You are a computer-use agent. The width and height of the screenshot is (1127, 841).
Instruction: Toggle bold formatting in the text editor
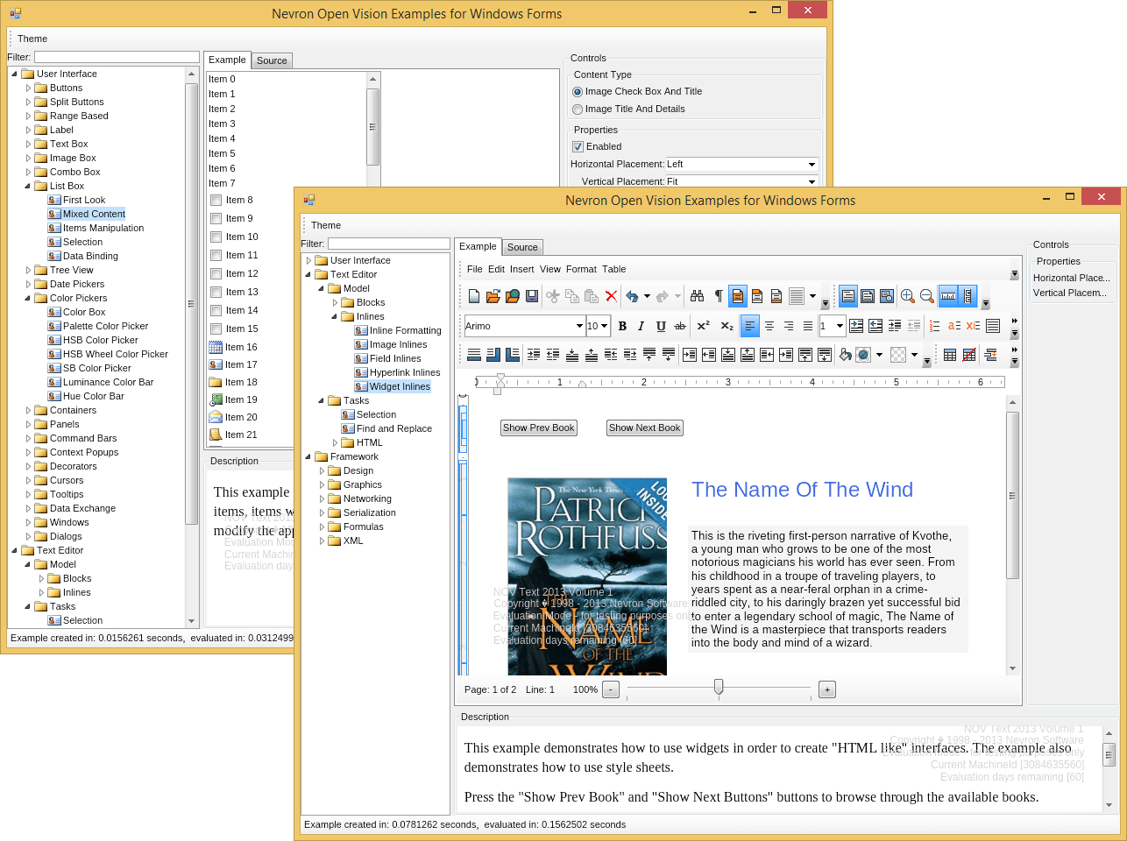pos(622,326)
